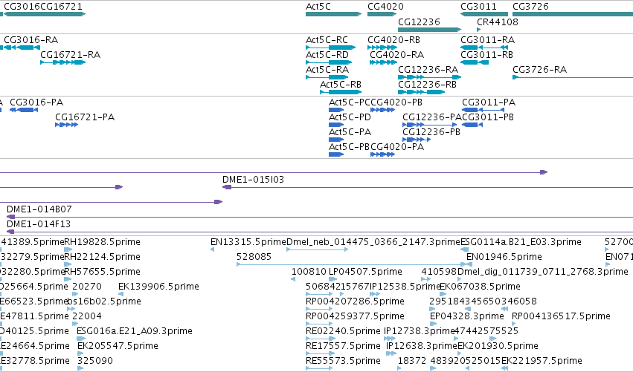Click the CG4020 gene label
Image resolution: width=633 pixels, height=372 pixels.
[x=385, y=7]
